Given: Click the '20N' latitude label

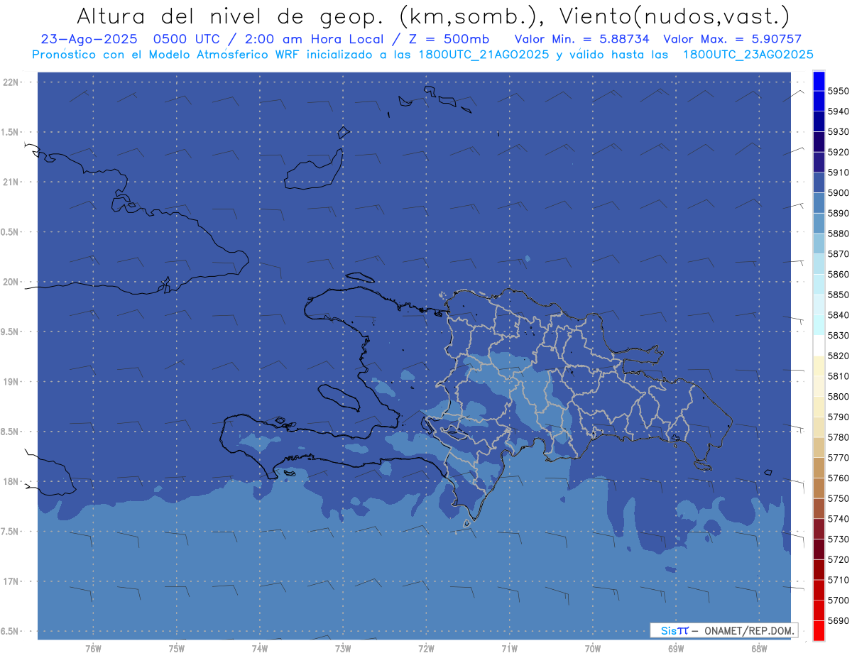Looking at the screenshot, I should pyautogui.click(x=12, y=282).
